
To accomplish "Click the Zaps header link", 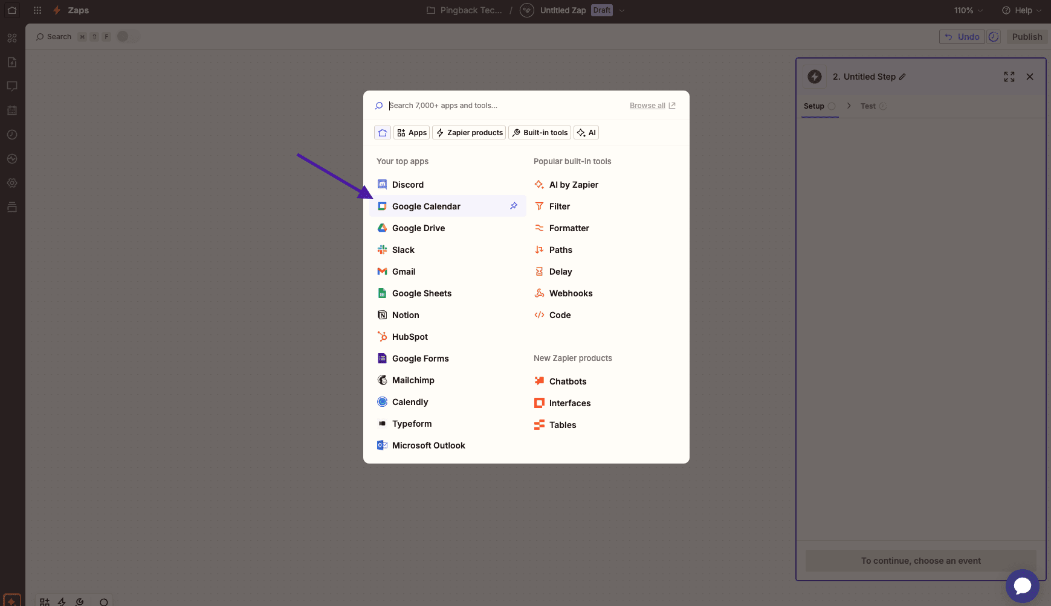I will pyautogui.click(x=78, y=10).
